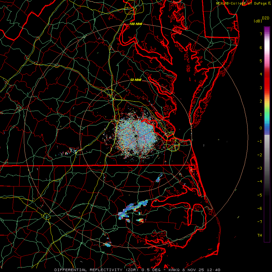The height and width of the screenshot is (272, 272).
Task: Click the DZD product label
Action: (x=266, y=18)
